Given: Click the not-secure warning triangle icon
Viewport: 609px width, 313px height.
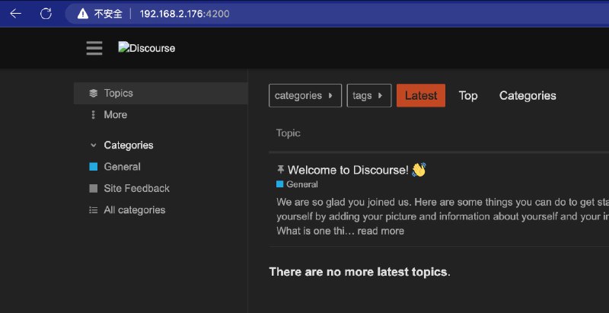Looking at the screenshot, I should point(82,14).
